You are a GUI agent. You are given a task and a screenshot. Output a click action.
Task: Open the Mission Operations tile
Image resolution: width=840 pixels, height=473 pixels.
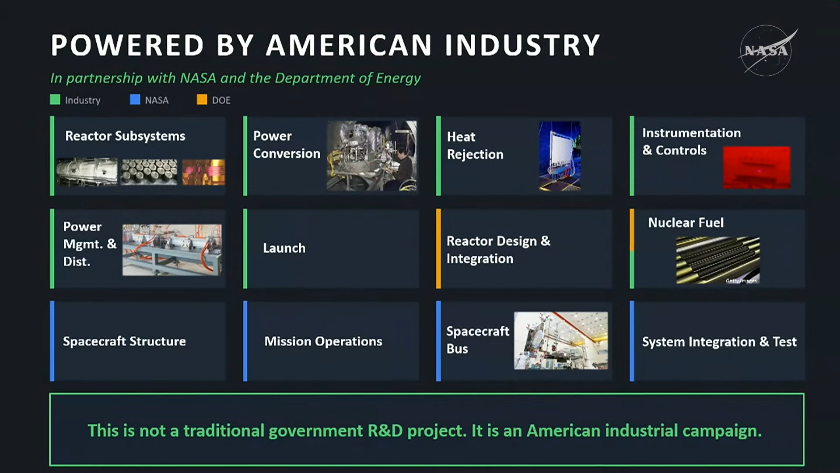331,341
